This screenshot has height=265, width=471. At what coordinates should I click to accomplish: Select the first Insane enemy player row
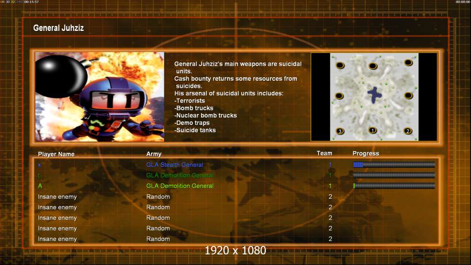pos(57,197)
